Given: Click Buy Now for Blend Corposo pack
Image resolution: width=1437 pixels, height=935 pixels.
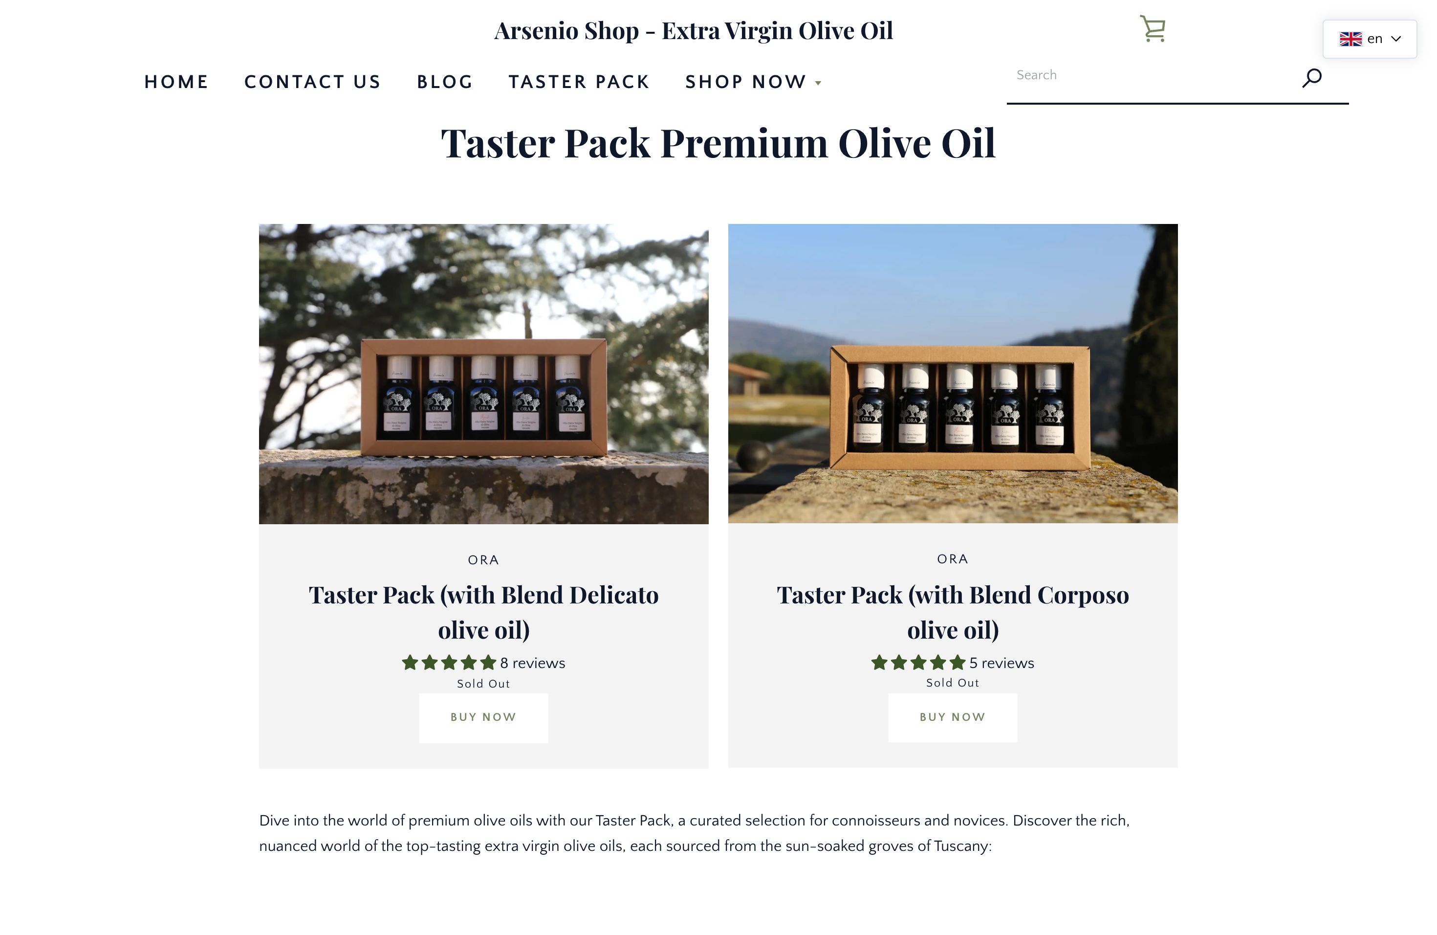Looking at the screenshot, I should point(953,717).
